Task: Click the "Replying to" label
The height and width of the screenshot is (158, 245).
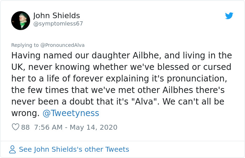Action: (25, 45)
